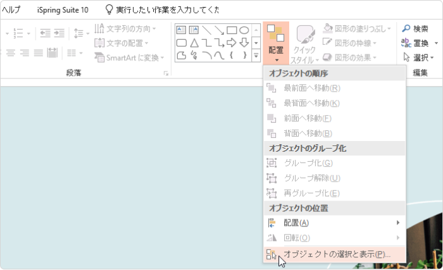Center-align the paragraph text

(11, 53)
